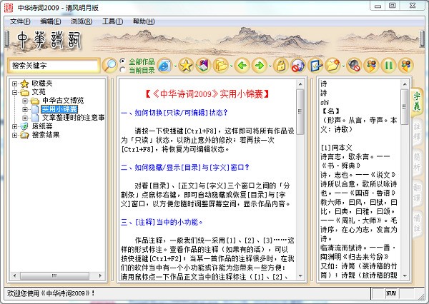The image size is (429, 304).
Task: Expand the 搜索结果 tree node
Action: pyautogui.click(x=15, y=135)
